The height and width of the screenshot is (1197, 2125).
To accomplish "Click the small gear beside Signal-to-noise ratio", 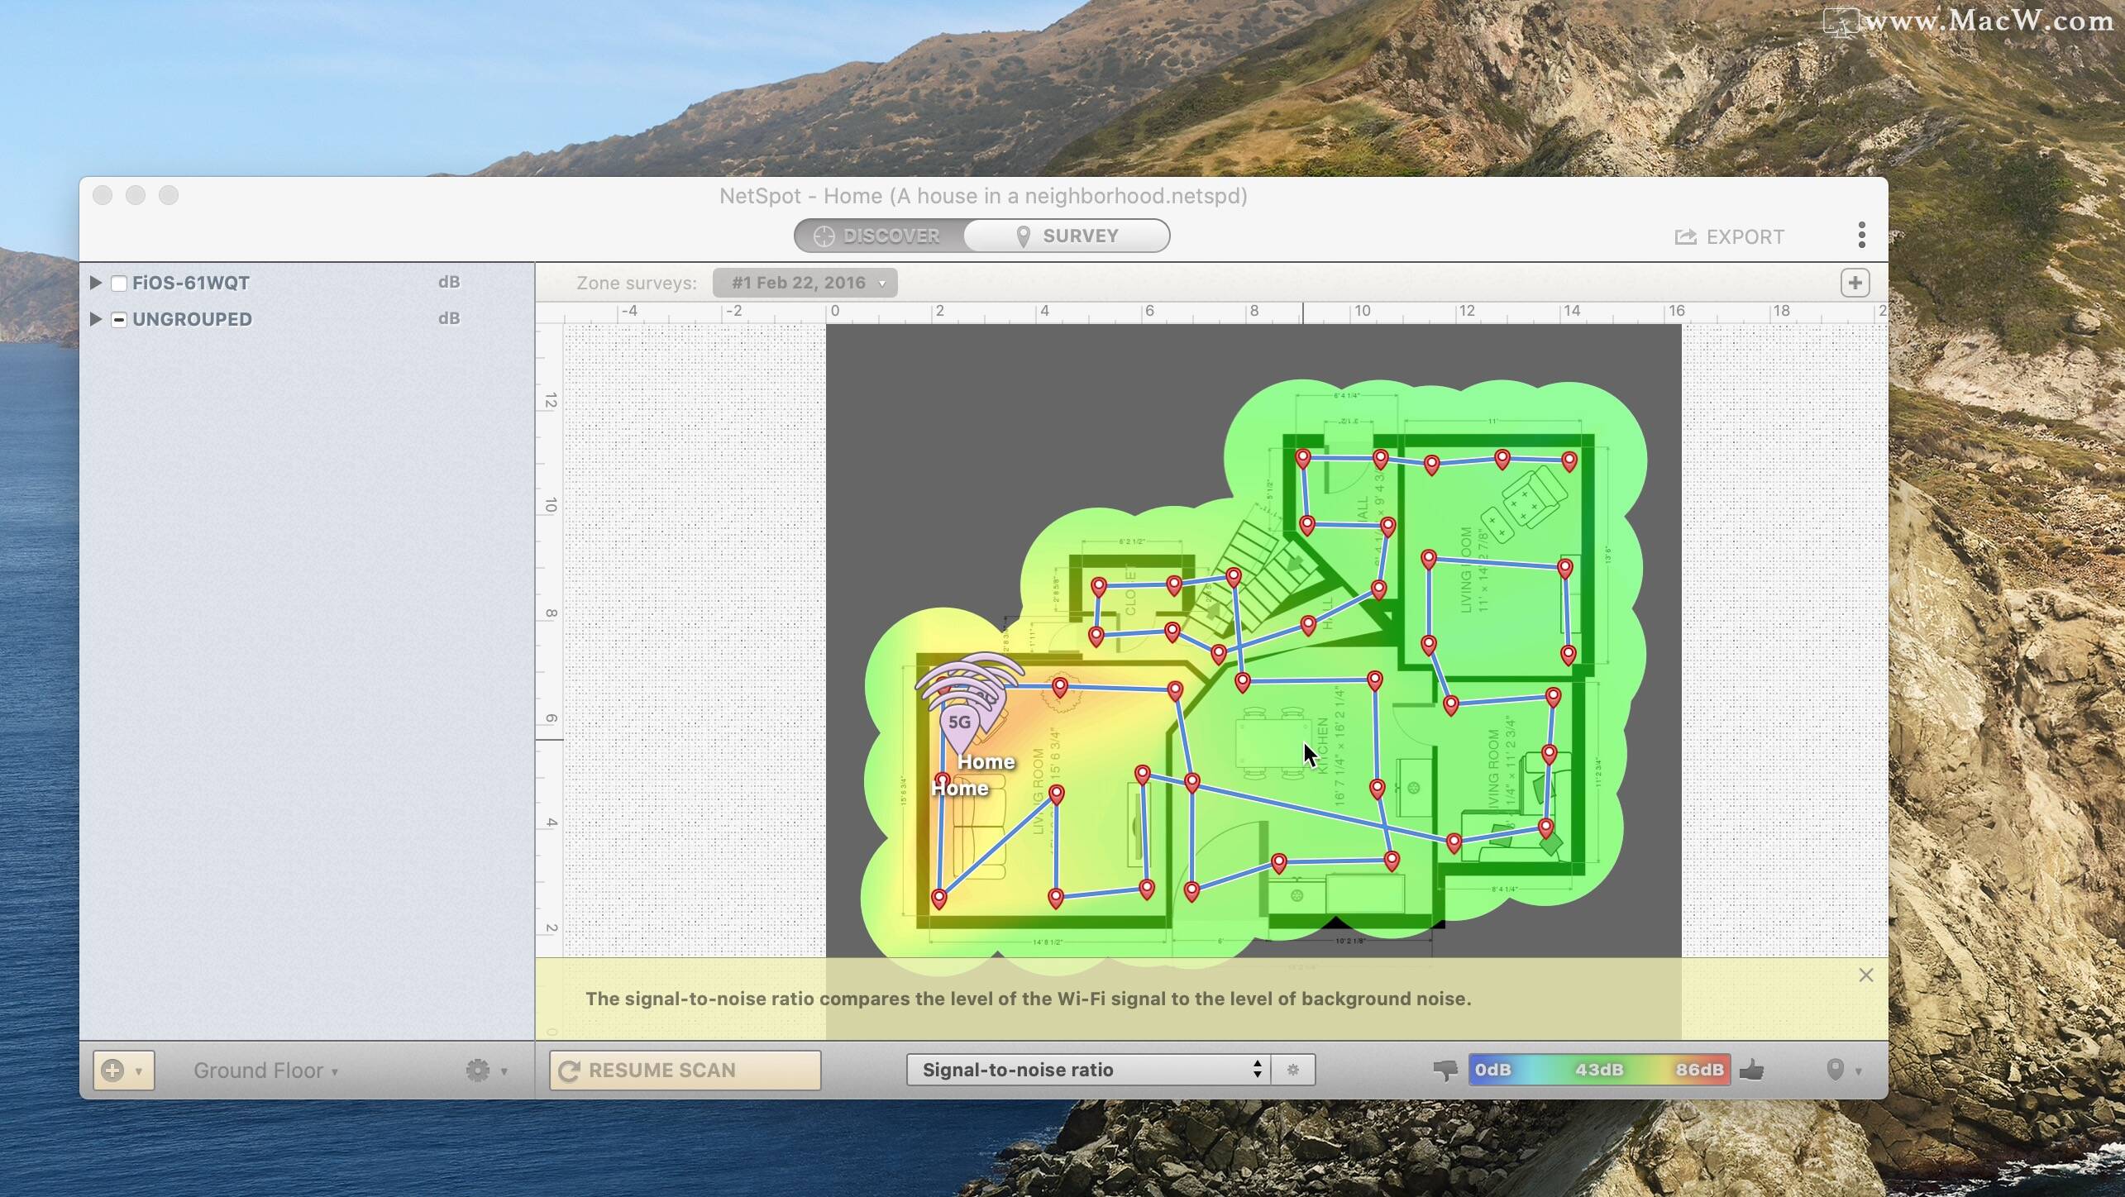I will [x=1293, y=1070].
